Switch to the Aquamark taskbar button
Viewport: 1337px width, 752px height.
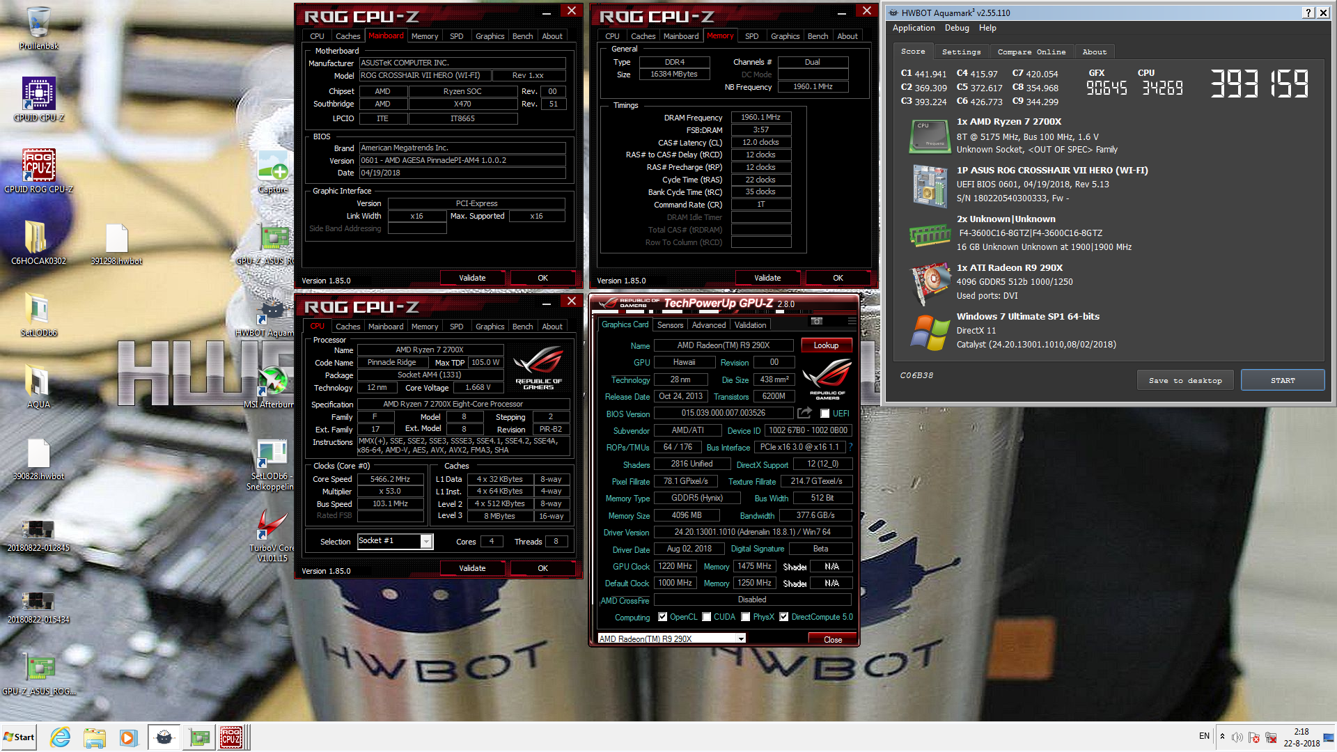(x=164, y=737)
